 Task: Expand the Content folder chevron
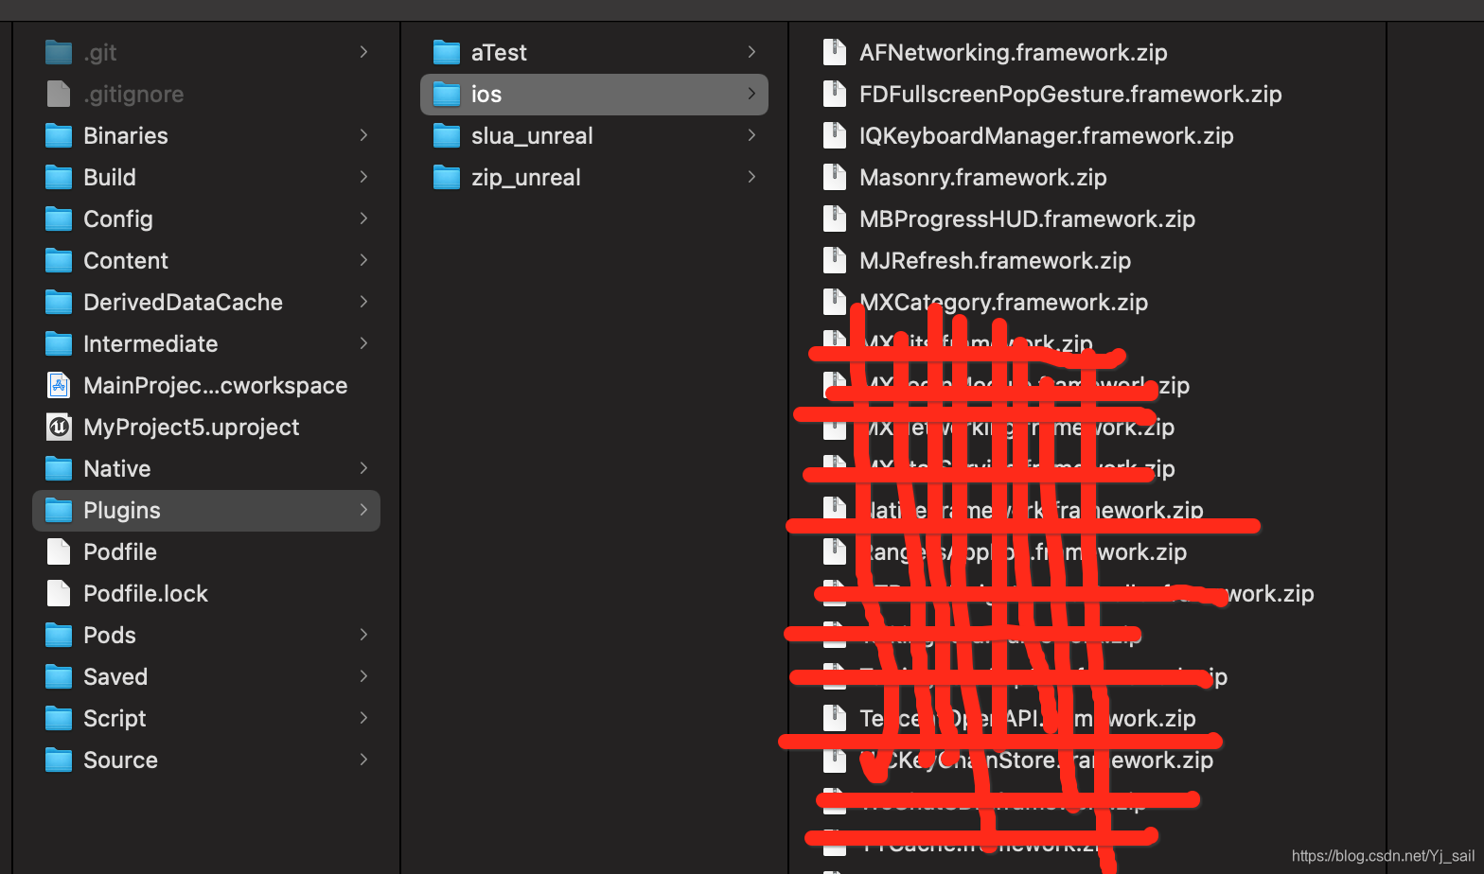point(363,260)
